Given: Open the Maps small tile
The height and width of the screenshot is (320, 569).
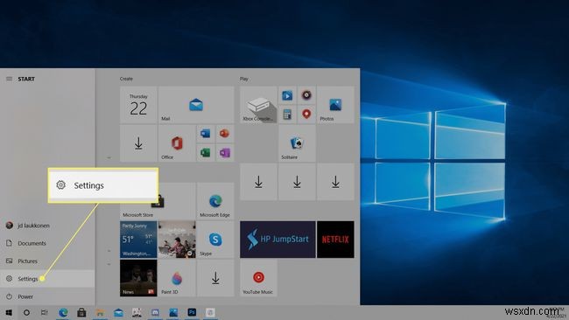Looking at the screenshot, I should [x=306, y=115].
